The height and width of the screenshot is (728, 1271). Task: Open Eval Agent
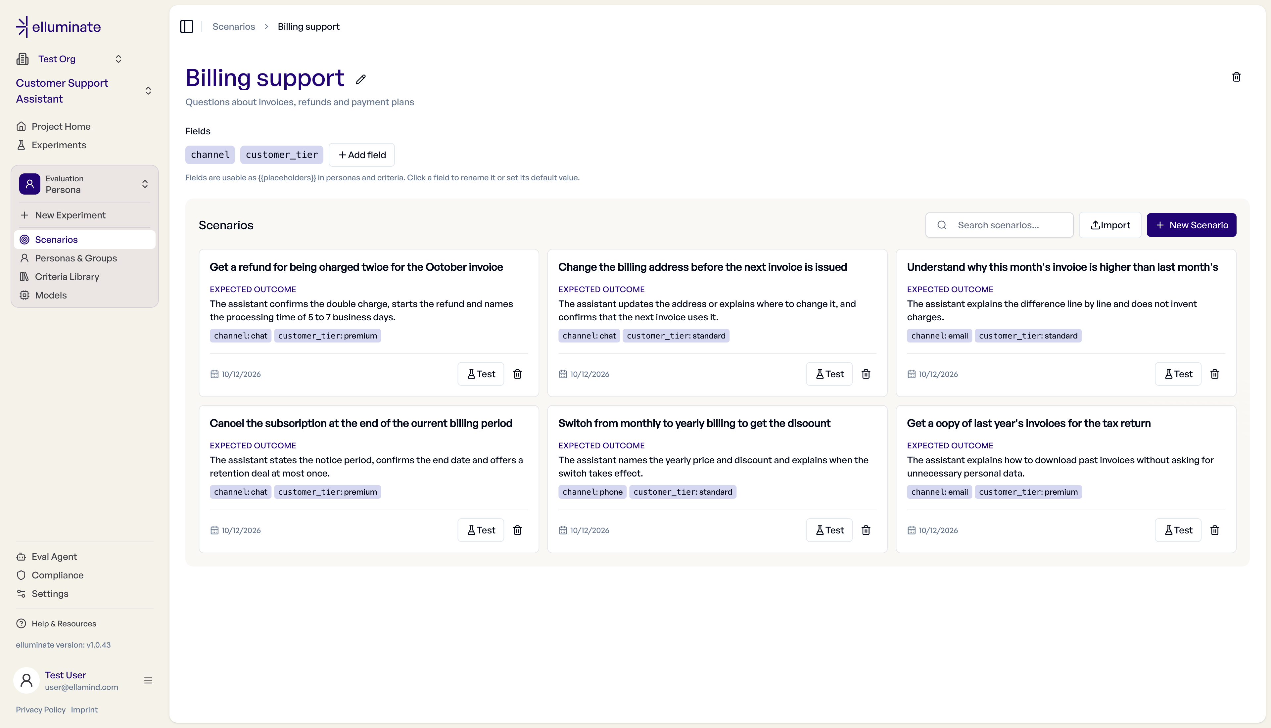pyautogui.click(x=54, y=557)
